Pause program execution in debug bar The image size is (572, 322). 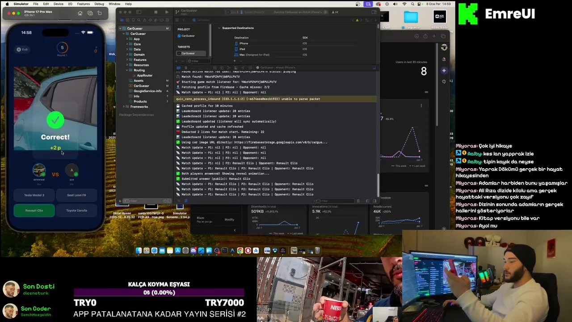coord(186,68)
